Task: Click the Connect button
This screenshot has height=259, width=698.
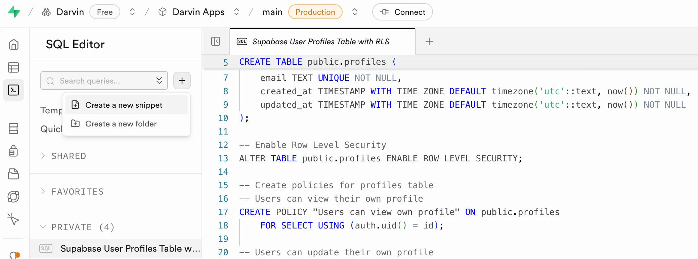Action: click(x=402, y=12)
